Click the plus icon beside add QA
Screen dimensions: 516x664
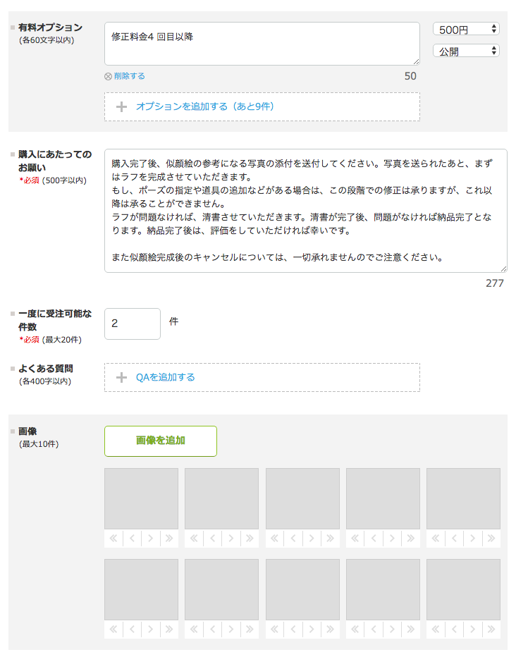coord(121,378)
